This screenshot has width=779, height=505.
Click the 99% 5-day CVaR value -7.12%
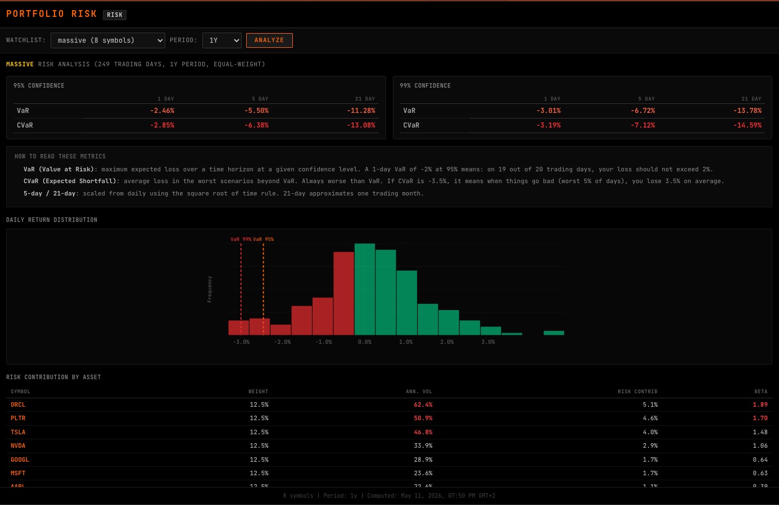(643, 125)
